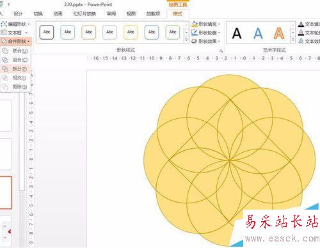Select the second visible slide thumbnail
The height and width of the screenshot is (248, 320).
pyautogui.click(x=5, y=154)
